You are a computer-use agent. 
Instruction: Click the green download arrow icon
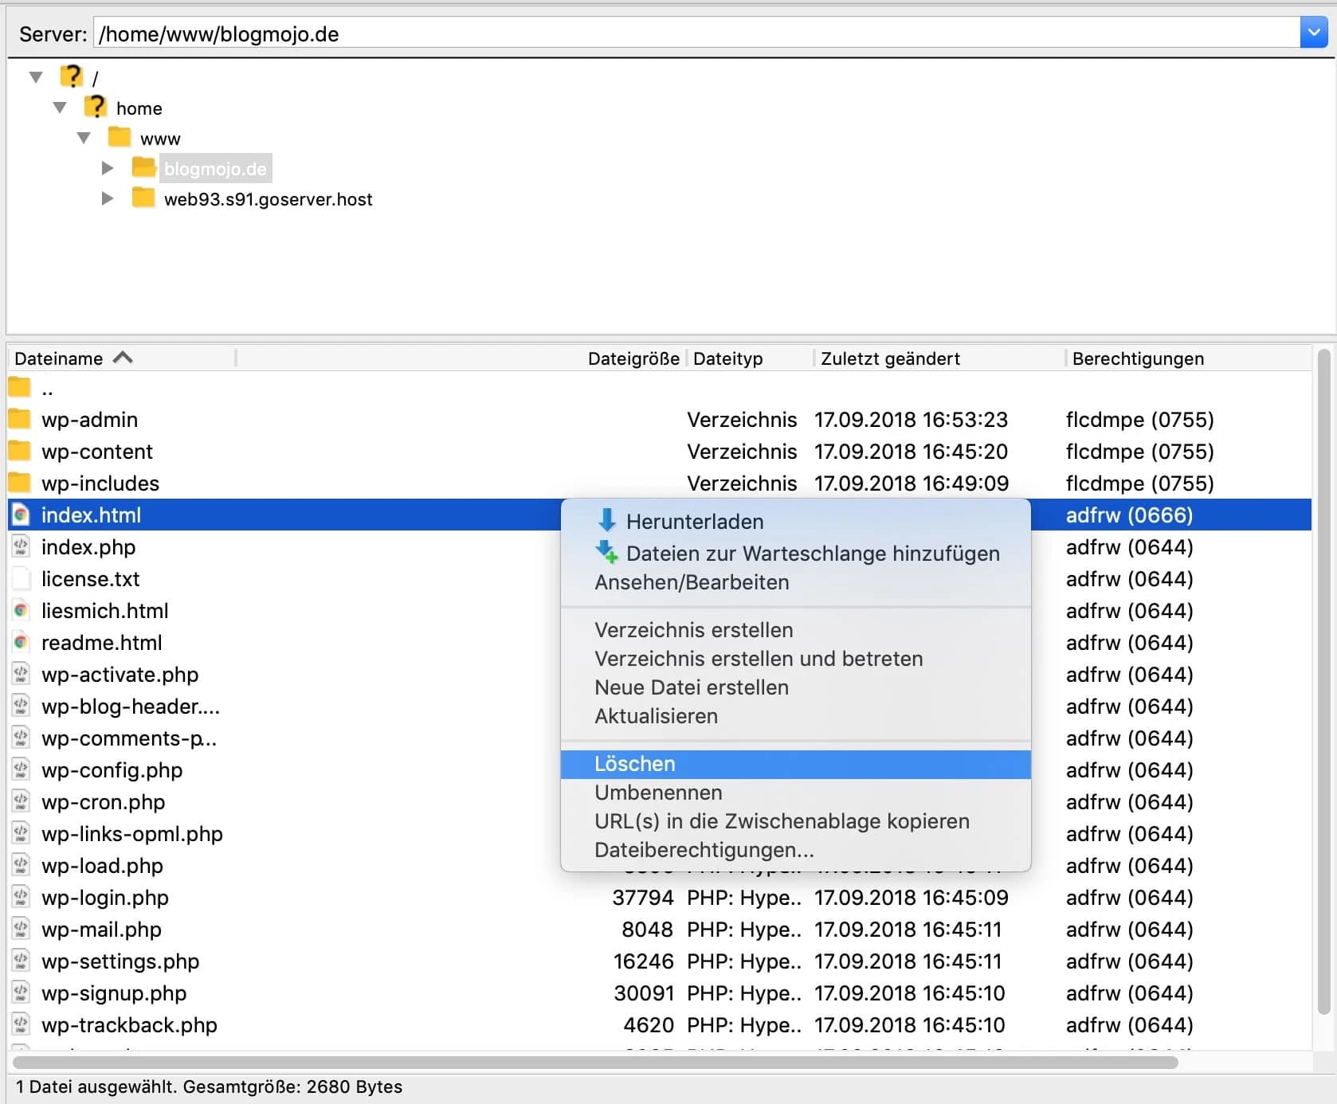(607, 520)
